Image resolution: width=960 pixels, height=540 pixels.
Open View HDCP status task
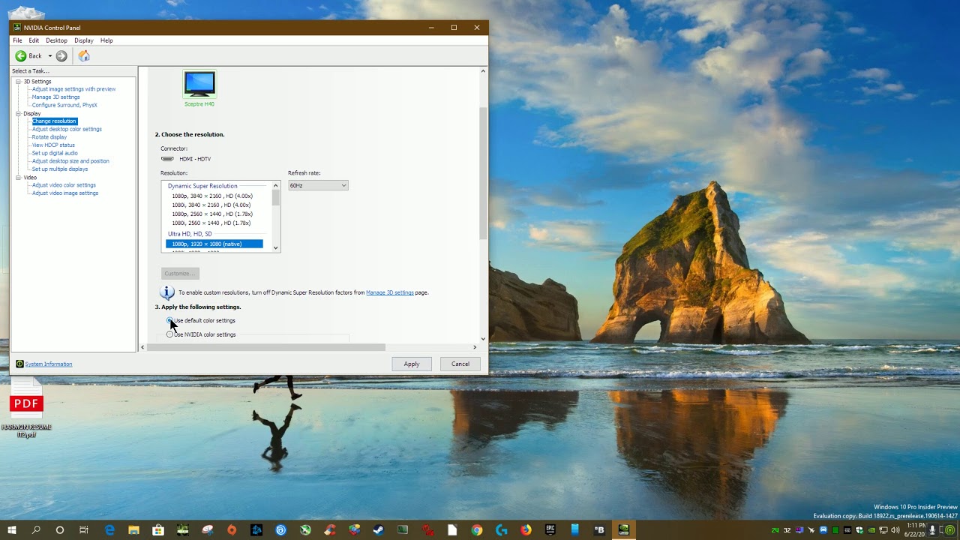point(53,145)
